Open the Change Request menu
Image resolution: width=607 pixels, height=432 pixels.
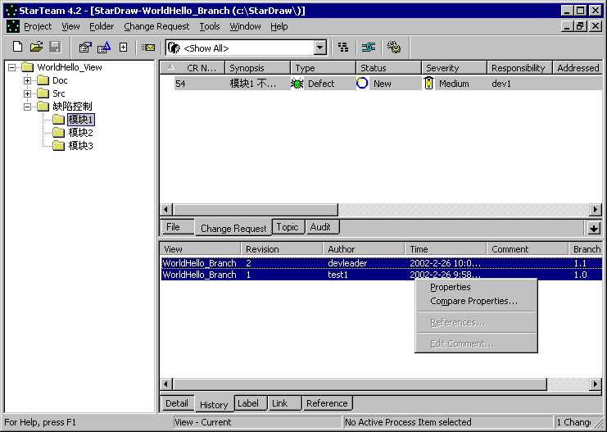[156, 26]
